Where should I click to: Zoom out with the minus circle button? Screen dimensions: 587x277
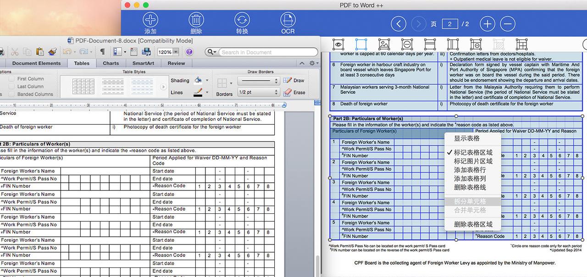tap(507, 24)
